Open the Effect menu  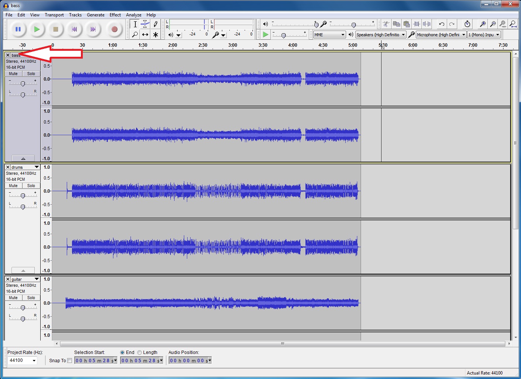click(115, 15)
